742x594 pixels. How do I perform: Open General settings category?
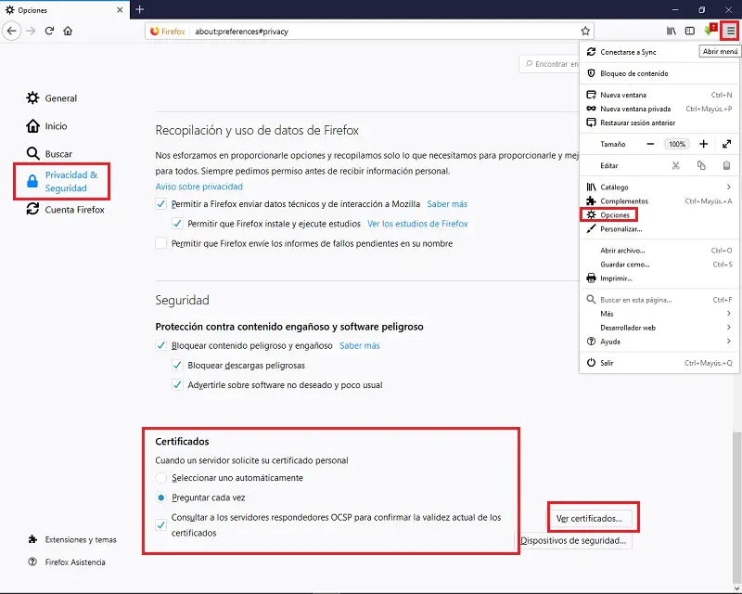(52, 98)
